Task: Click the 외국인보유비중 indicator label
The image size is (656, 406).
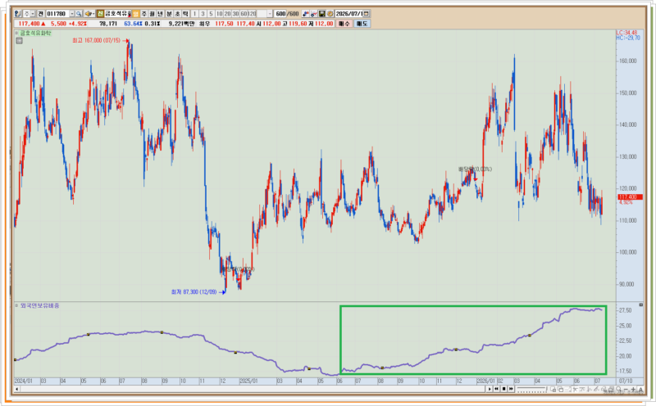Action: coord(39,306)
